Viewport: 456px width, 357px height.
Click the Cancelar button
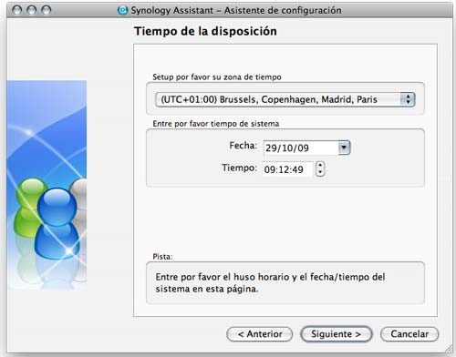pyautogui.click(x=409, y=334)
